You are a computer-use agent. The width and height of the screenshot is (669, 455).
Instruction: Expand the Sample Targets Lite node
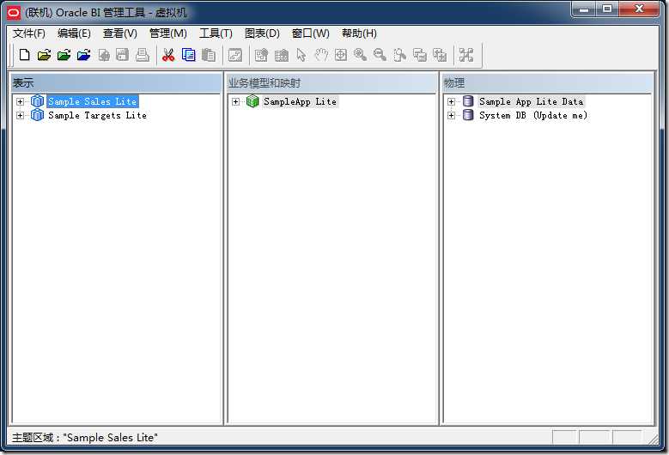pyautogui.click(x=20, y=116)
